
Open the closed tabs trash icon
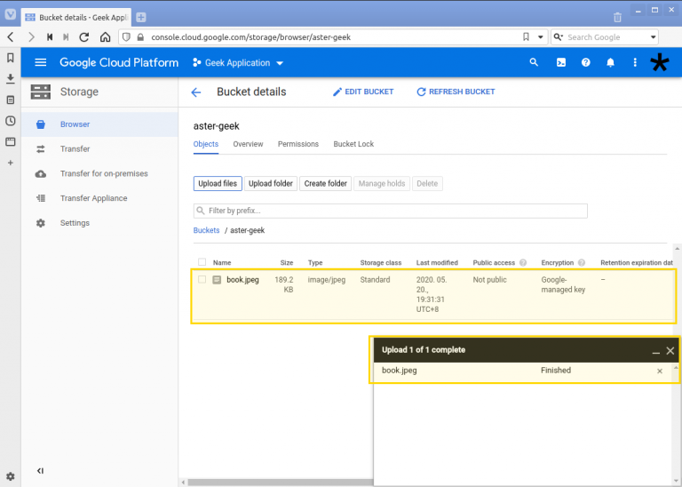617,18
